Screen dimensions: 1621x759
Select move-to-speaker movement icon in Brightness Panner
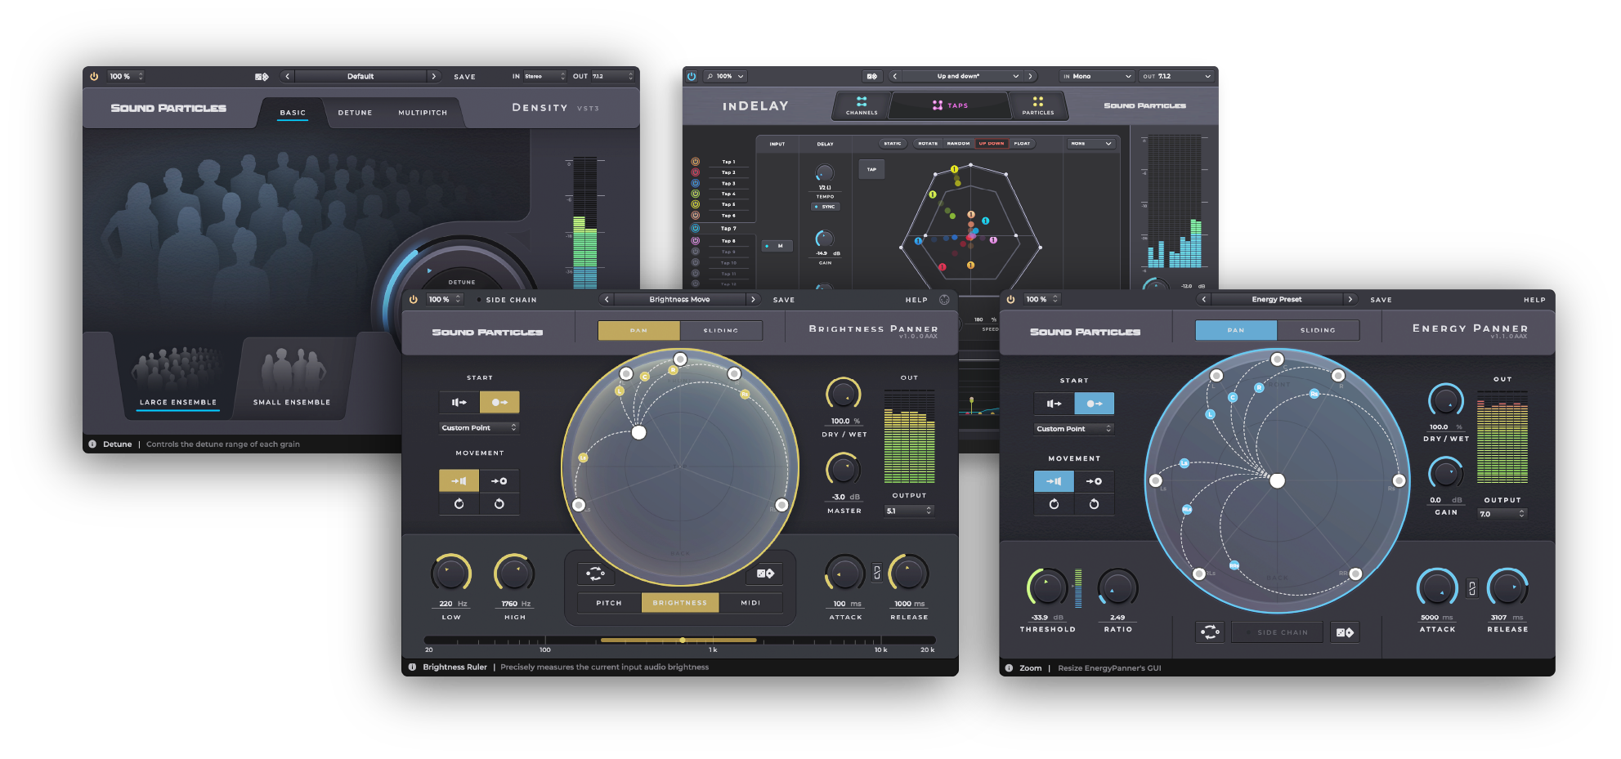pos(459,481)
